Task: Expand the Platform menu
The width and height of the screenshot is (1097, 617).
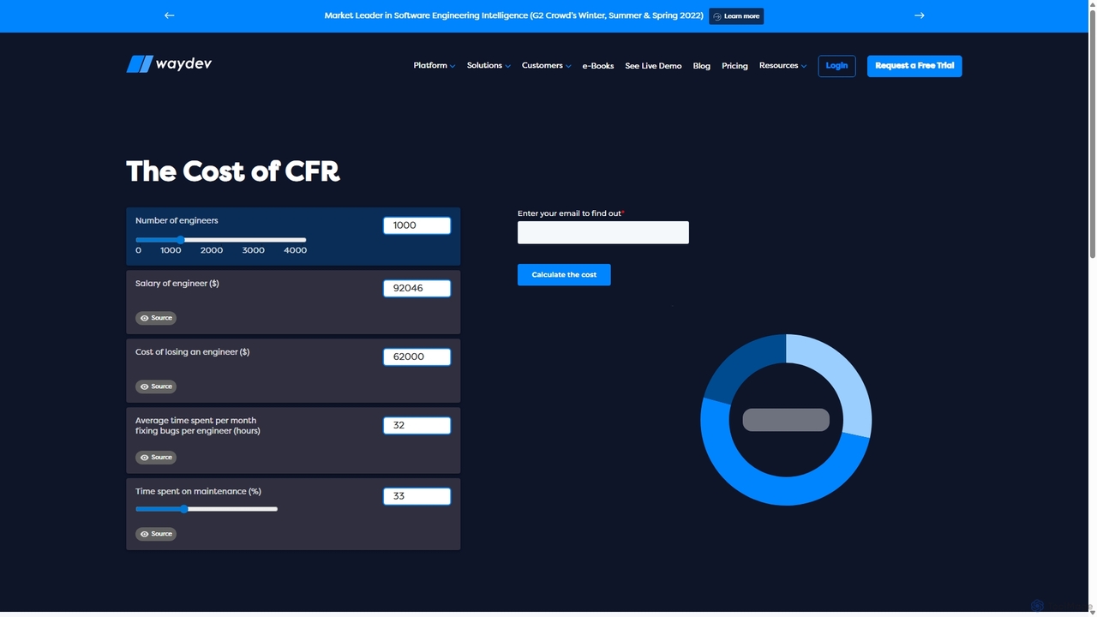Action: [434, 66]
